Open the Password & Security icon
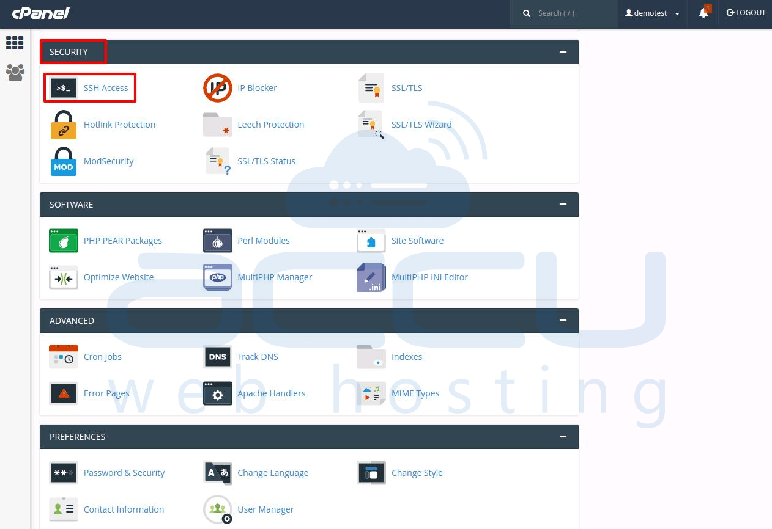The height and width of the screenshot is (529, 772). tap(64, 473)
